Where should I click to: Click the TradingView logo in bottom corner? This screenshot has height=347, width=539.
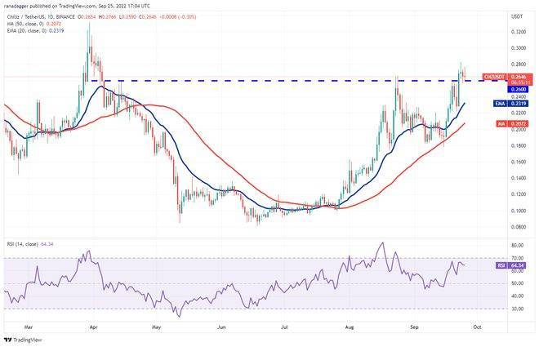click(26, 336)
